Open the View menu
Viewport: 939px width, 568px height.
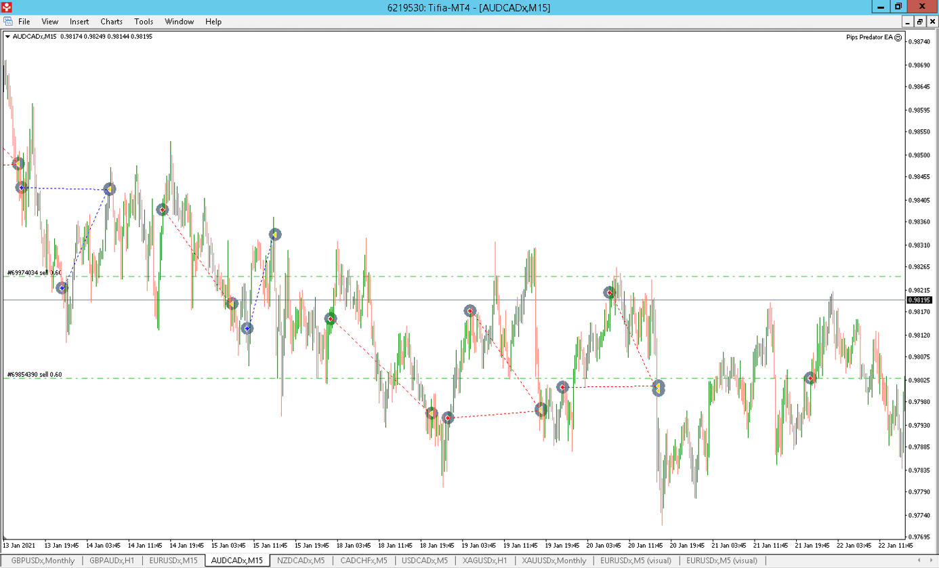point(50,22)
